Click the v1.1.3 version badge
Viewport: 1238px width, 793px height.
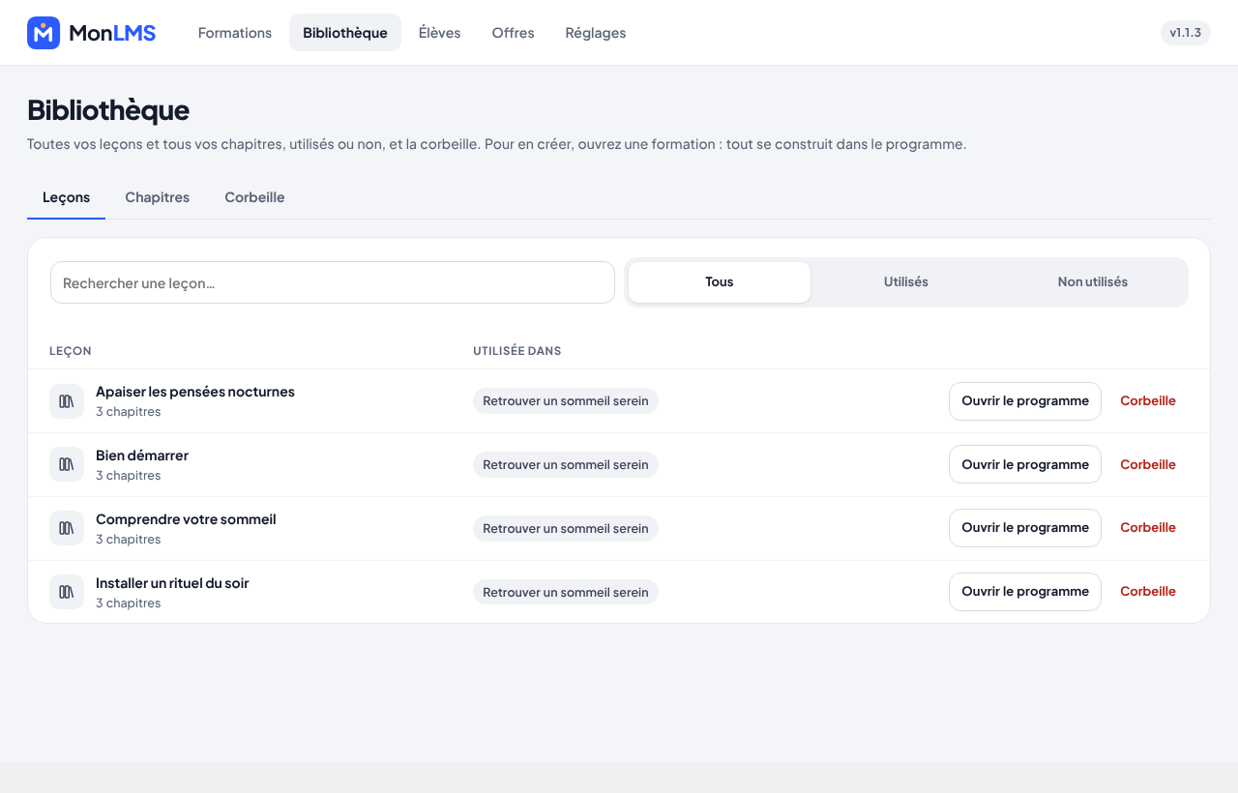[x=1186, y=33]
